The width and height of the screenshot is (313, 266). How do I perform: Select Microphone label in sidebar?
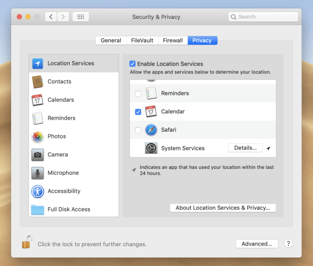point(63,173)
